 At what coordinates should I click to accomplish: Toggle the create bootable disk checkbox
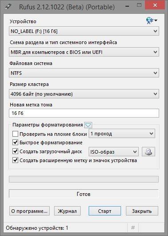(x=15, y=151)
